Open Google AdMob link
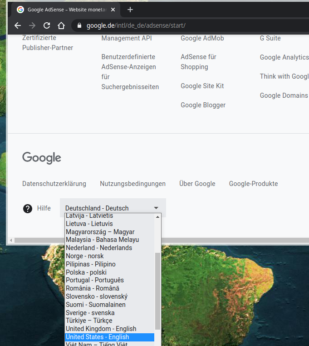The image size is (309, 346). coord(202,38)
